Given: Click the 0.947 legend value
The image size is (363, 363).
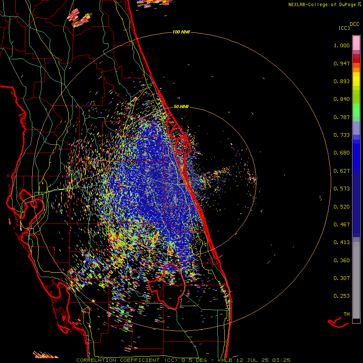Looking at the screenshot, I should [x=342, y=63].
